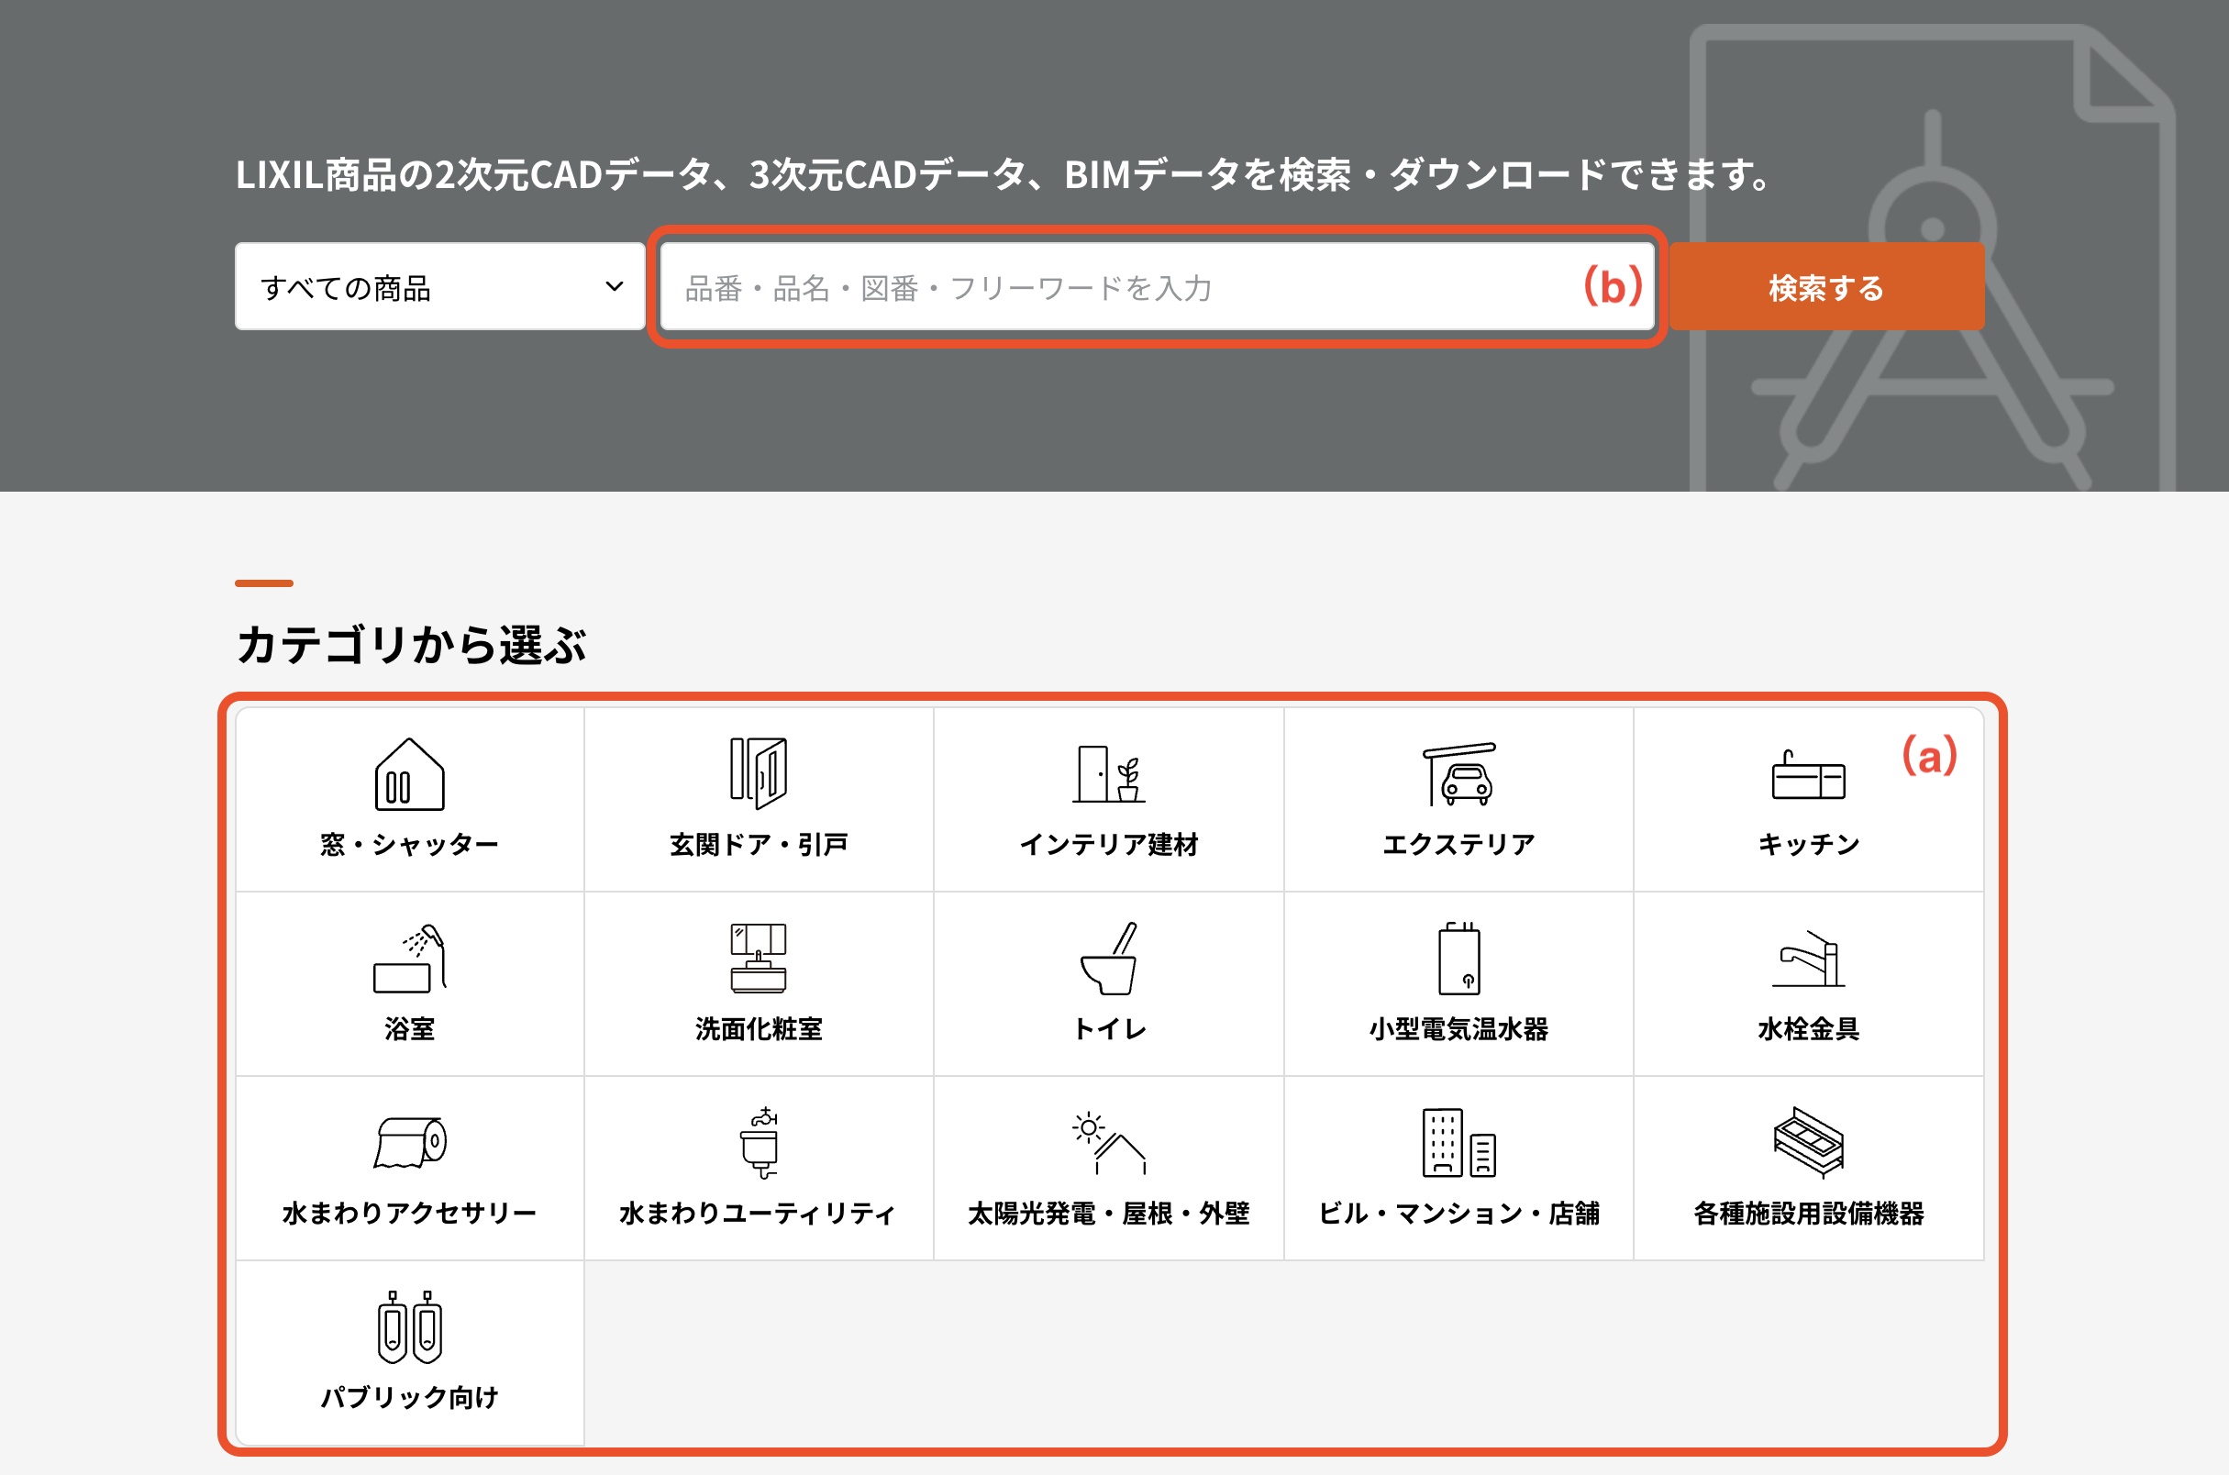The image size is (2229, 1475).
Task: Click the 水まわりユーティリティ utility sink icon
Action: click(x=758, y=1143)
